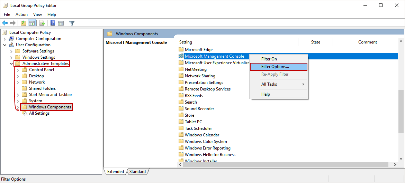Choose Filter Options... from context menu
This screenshot has height=183, width=405.
click(275, 67)
